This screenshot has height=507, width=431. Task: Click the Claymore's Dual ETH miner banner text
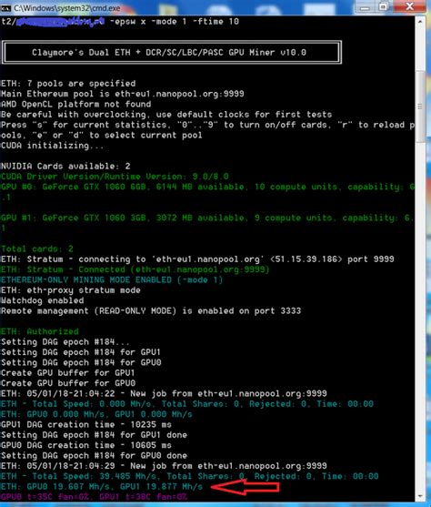169,53
